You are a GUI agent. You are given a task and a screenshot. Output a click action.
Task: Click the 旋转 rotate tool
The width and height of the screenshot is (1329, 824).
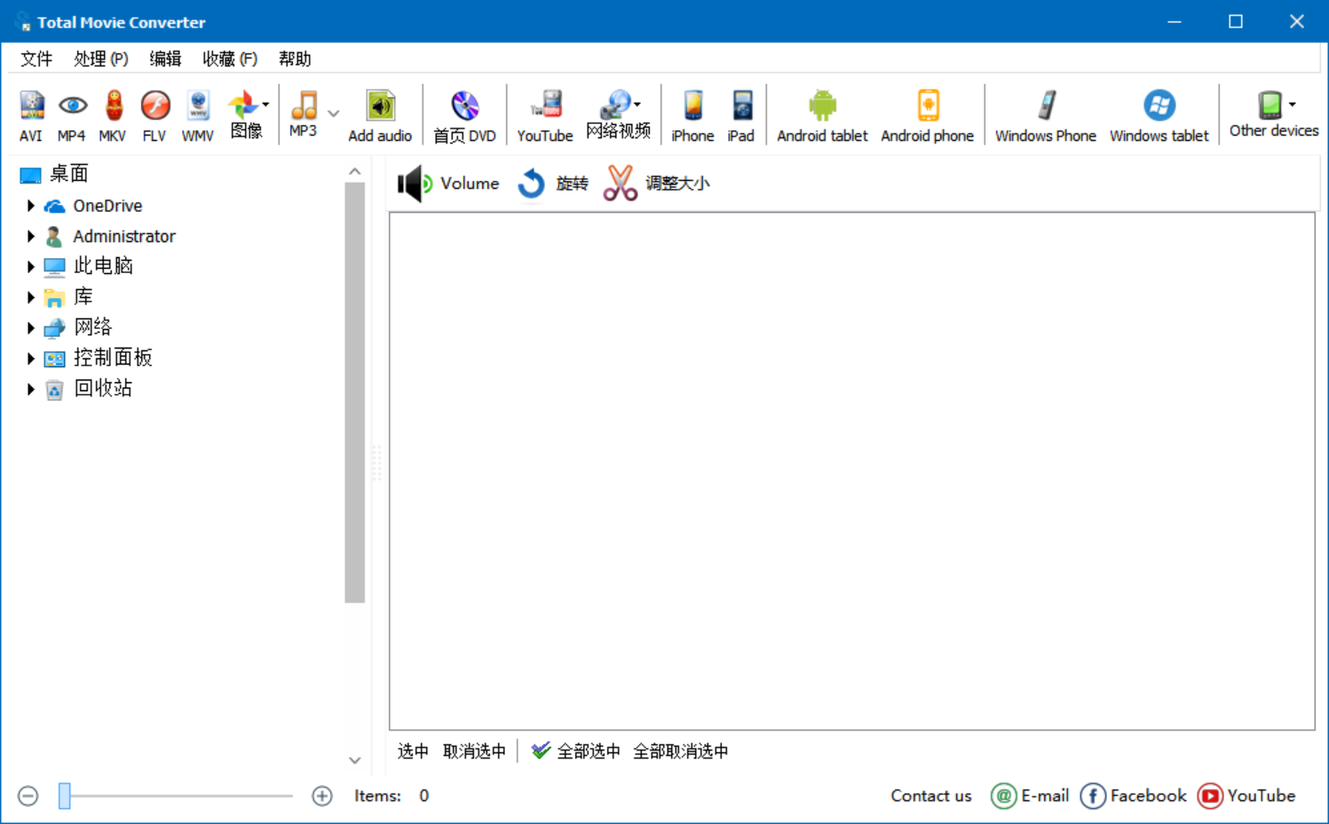click(552, 184)
